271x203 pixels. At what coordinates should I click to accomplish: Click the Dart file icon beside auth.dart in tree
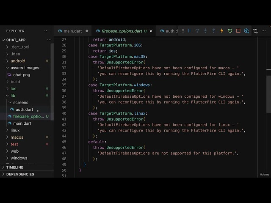click(12, 110)
